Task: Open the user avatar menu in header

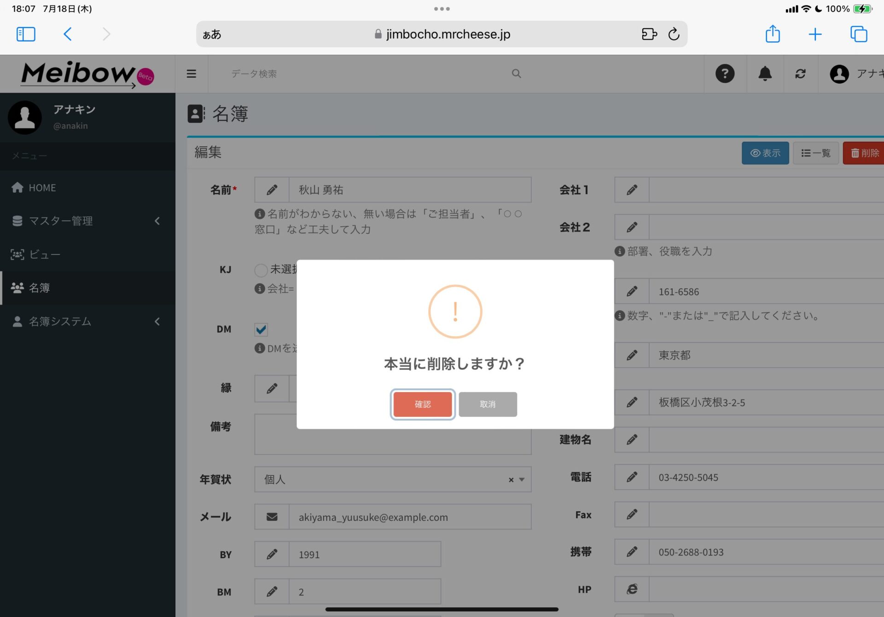Action: coord(839,74)
